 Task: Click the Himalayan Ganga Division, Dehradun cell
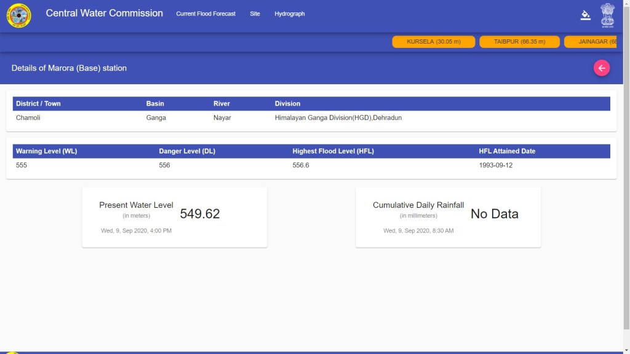coord(338,117)
